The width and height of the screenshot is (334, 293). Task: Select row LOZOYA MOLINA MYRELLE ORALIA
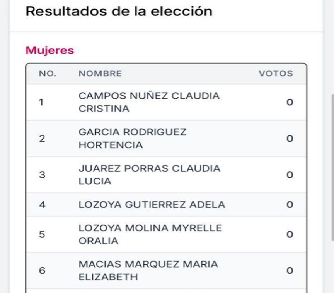[166, 234]
